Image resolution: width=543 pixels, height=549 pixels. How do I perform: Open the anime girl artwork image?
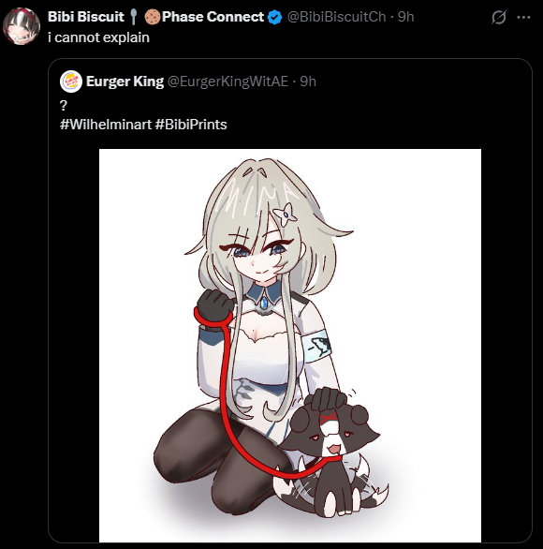(x=290, y=345)
